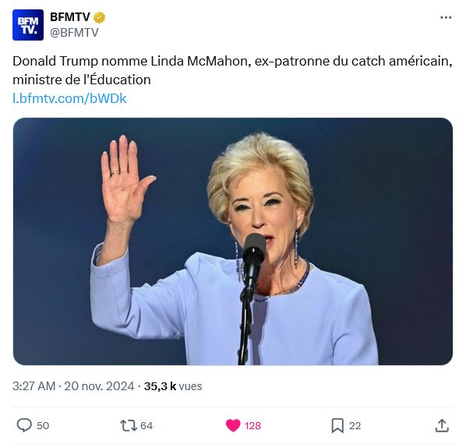Screen dimensions: 466x444
Task: Open the @BFMTV handle link
Action: click(74, 33)
